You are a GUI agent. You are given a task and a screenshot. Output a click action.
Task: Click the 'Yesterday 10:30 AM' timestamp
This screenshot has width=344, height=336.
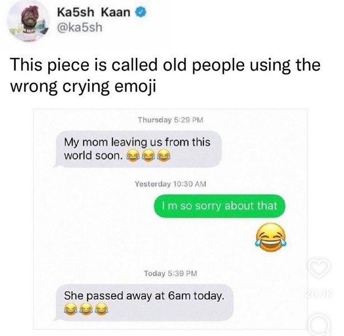point(171,184)
